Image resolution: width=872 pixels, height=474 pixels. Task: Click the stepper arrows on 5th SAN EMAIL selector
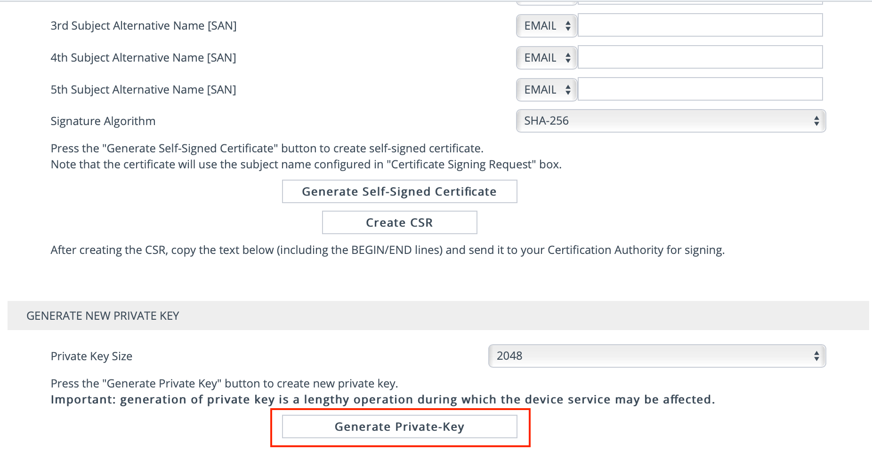[568, 90]
